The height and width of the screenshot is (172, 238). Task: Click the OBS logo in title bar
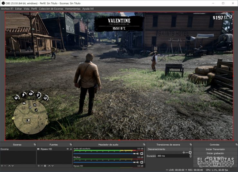[3, 3]
